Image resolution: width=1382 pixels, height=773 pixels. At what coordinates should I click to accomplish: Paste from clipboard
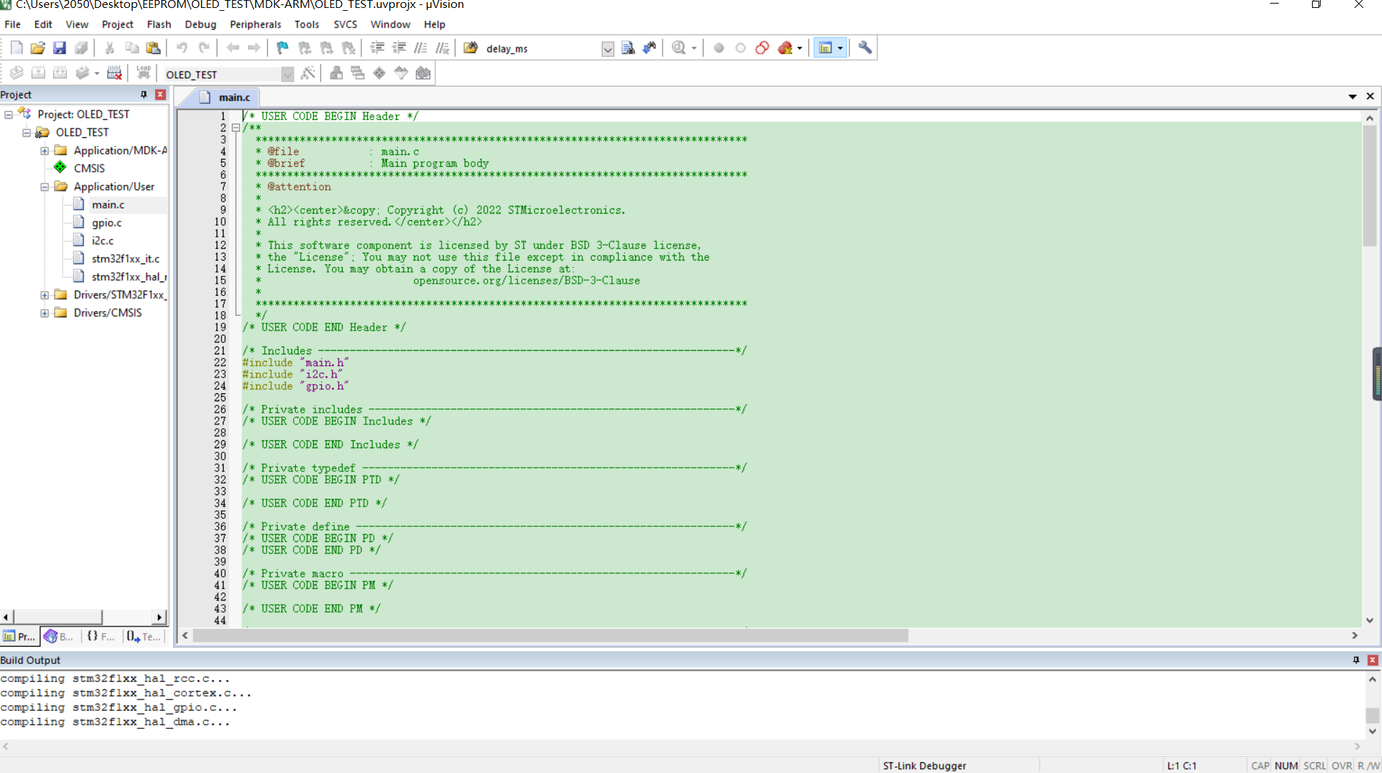[x=153, y=48]
